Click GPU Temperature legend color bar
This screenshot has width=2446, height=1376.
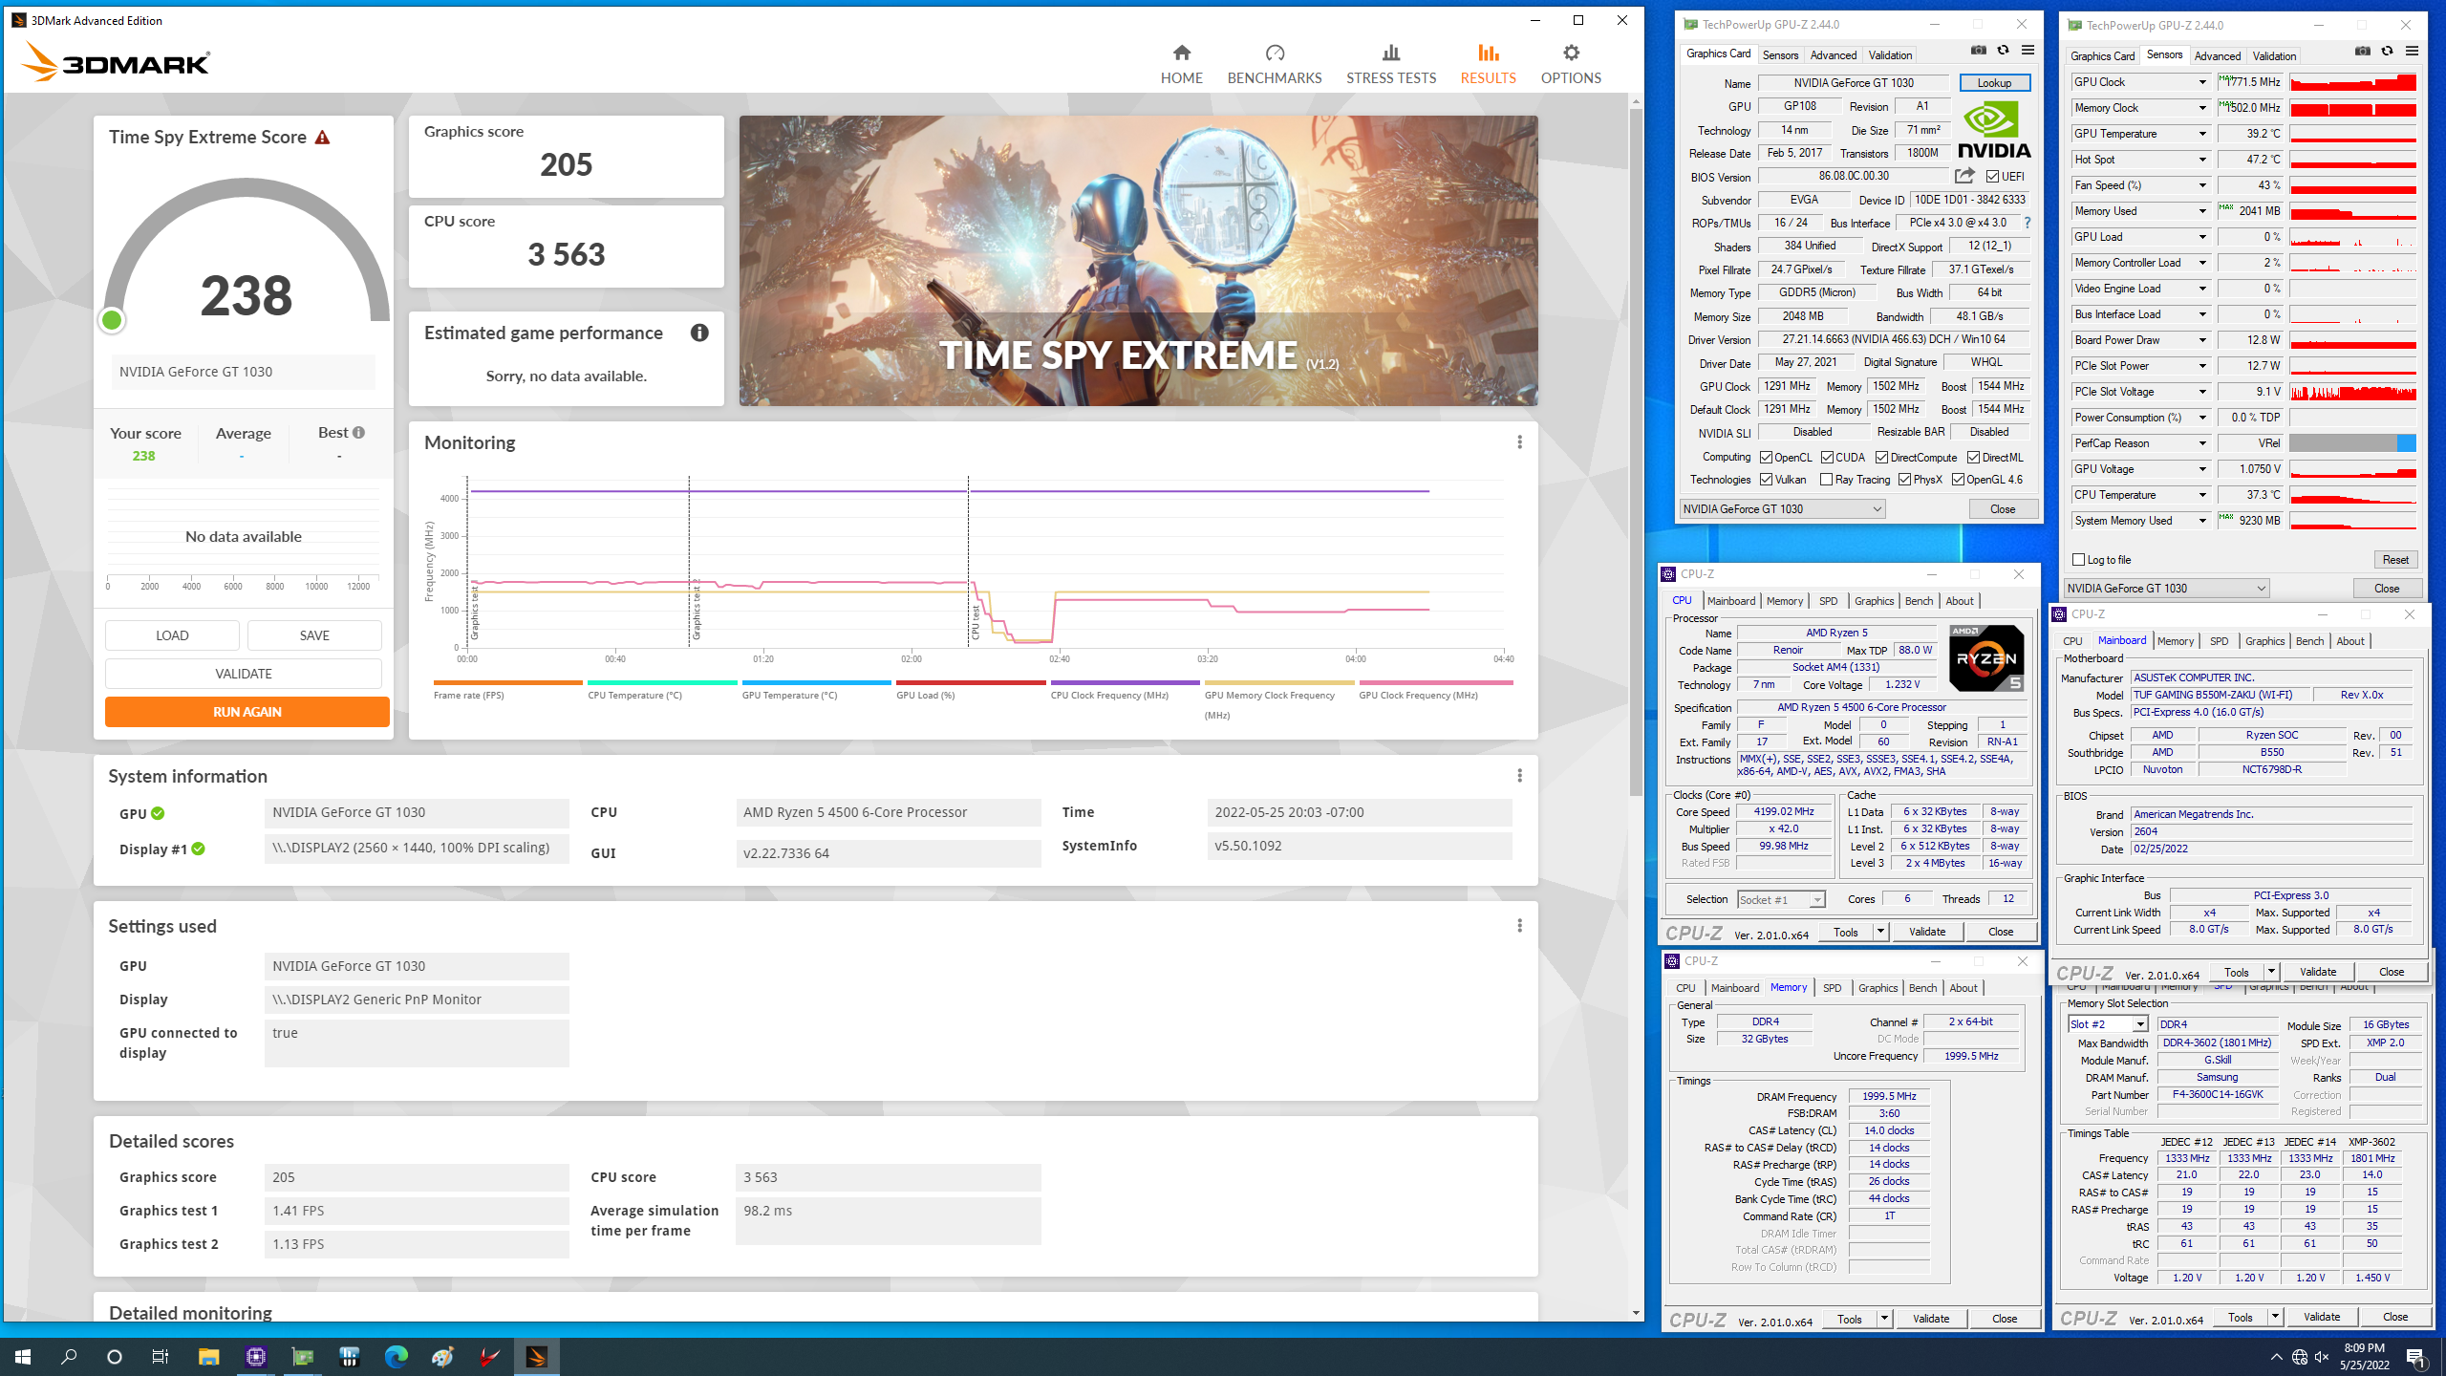816,682
